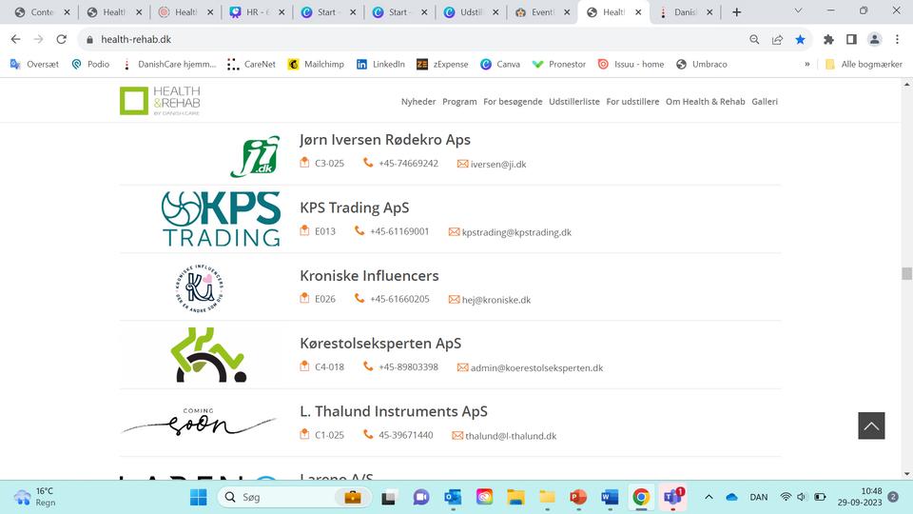This screenshot has width=913, height=514.
Task: Open KPS Trading ApS exhibitor page
Action: click(x=354, y=208)
